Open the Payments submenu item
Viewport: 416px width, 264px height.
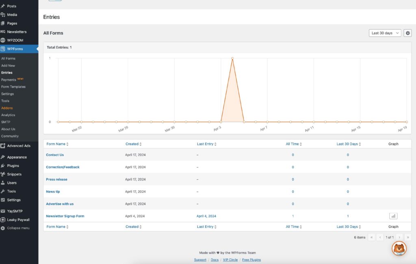point(9,80)
